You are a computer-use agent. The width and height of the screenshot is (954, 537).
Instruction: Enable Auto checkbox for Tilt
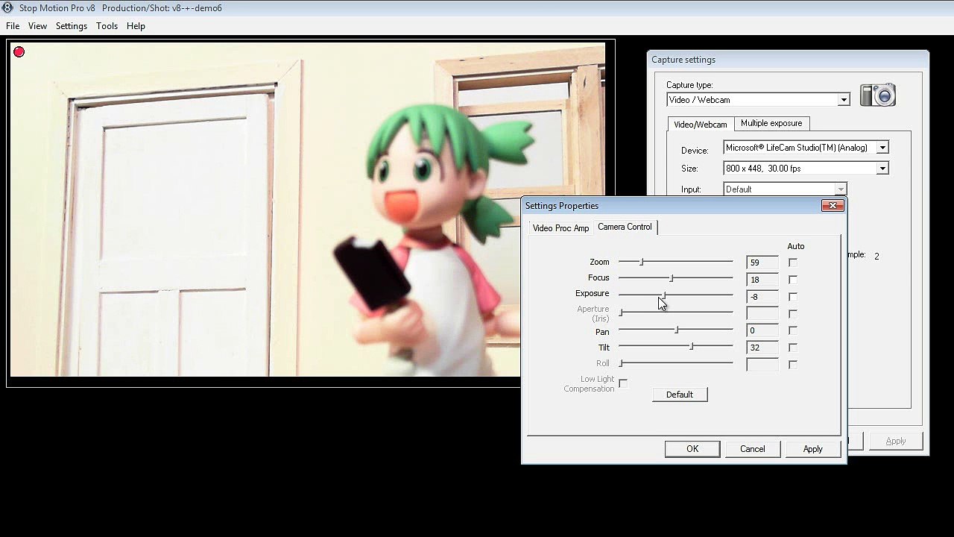[792, 348]
